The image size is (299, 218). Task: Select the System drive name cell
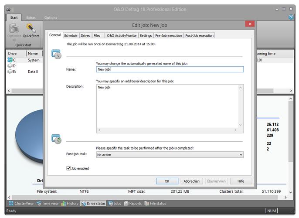pos(34,60)
